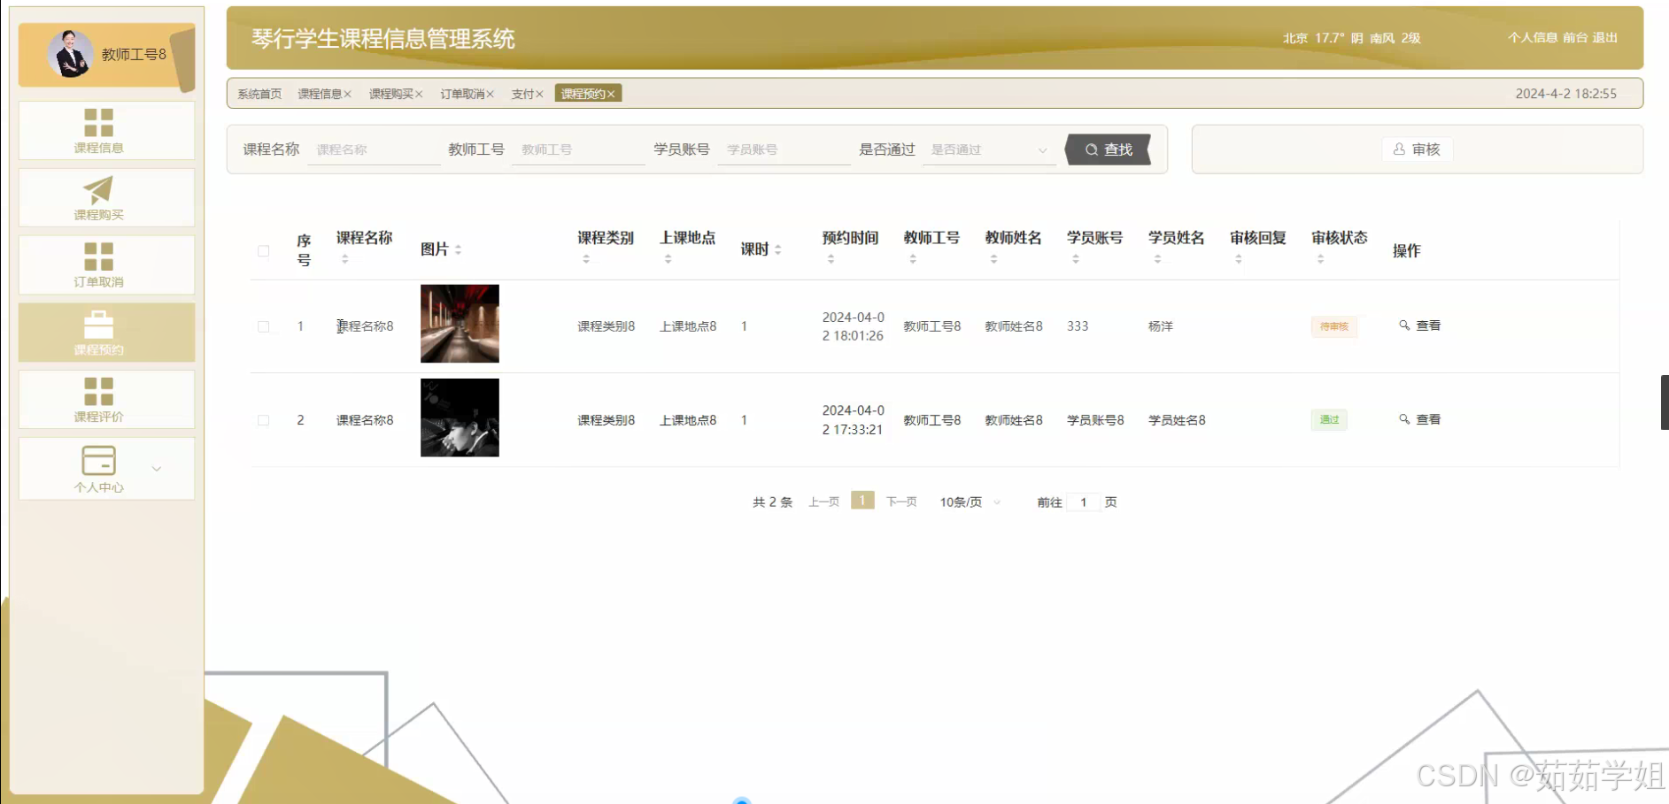Select page 1 in pagination
Image resolution: width=1669 pixels, height=804 pixels.
tap(862, 501)
